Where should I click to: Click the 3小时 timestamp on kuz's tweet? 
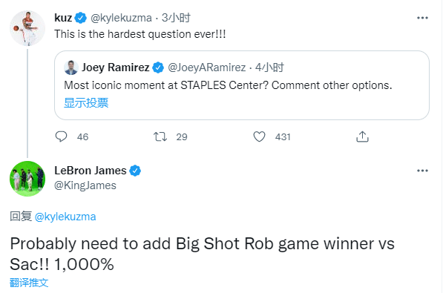(176, 18)
